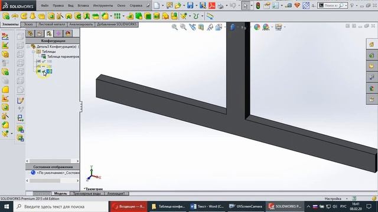
Task: Click Настройка in the status bar
Action: click(333, 198)
